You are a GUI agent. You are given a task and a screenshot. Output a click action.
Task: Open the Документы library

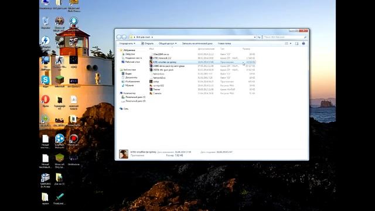click(131, 77)
